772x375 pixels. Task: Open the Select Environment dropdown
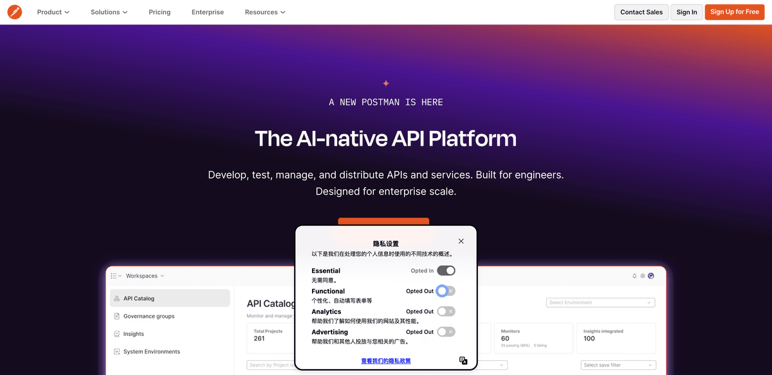coord(600,302)
